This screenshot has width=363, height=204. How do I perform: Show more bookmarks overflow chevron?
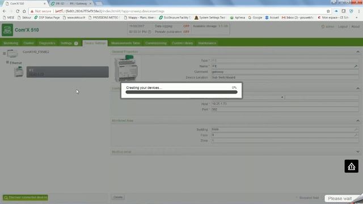(357, 18)
